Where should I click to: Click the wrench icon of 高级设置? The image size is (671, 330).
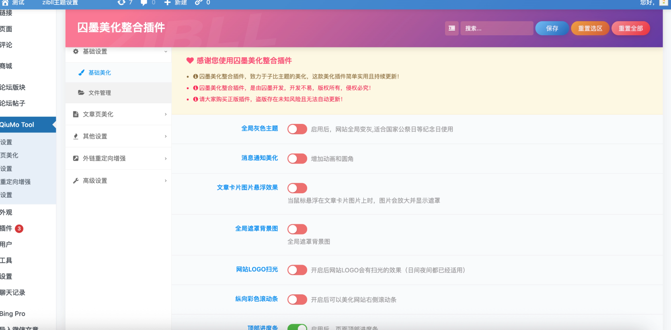76,181
